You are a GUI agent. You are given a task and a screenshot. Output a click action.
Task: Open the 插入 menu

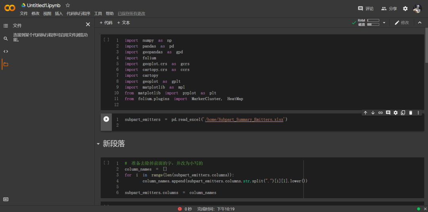pos(59,13)
